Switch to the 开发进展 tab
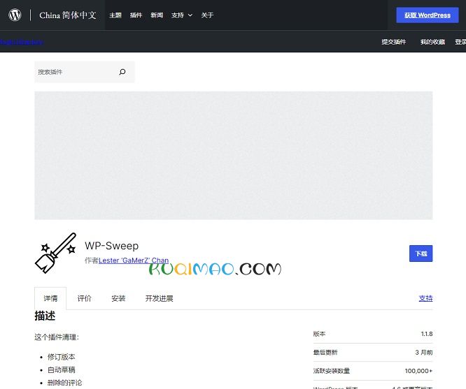 160,298
